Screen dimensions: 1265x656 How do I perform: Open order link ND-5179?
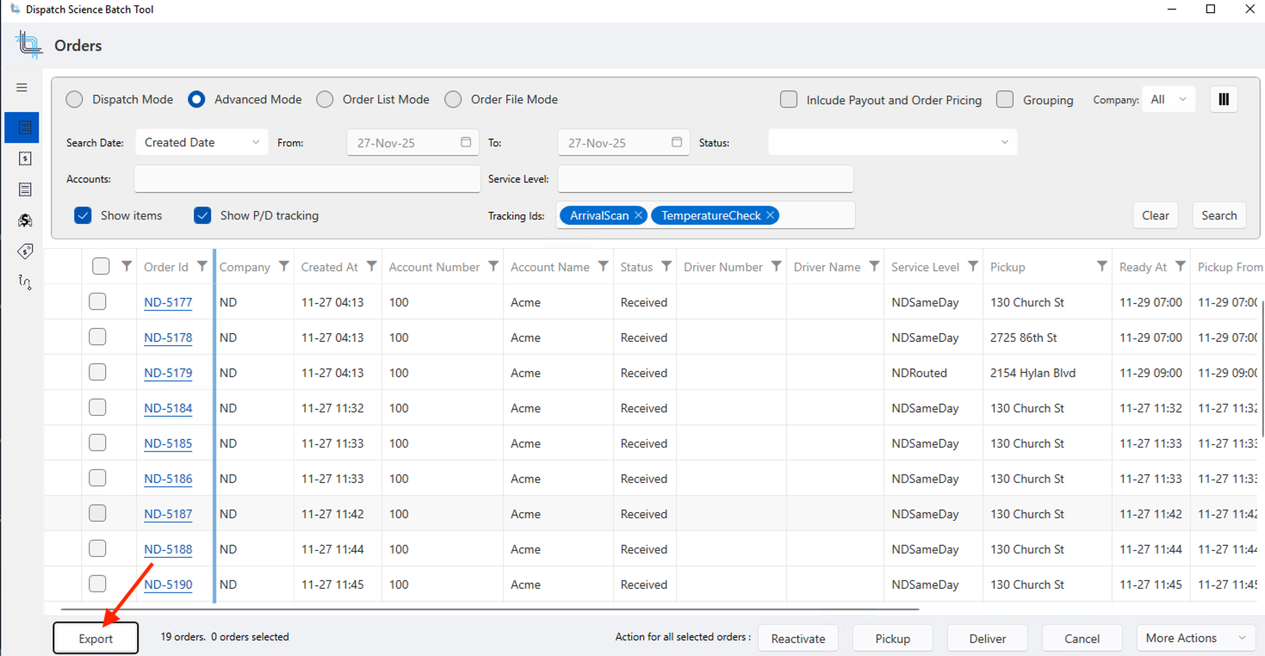(168, 373)
